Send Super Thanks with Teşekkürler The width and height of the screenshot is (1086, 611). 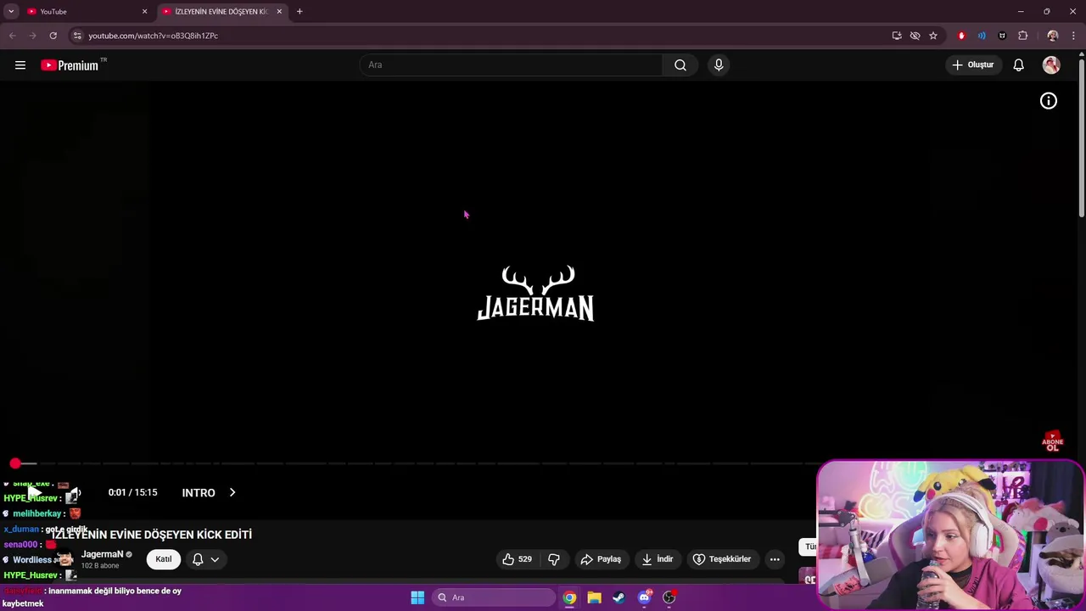click(722, 559)
